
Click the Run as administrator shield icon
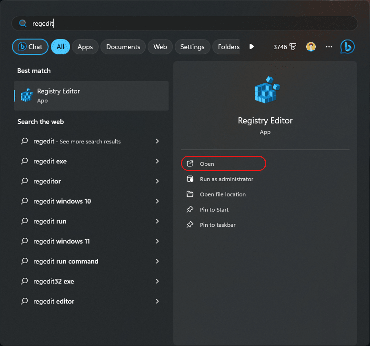tap(190, 179)
